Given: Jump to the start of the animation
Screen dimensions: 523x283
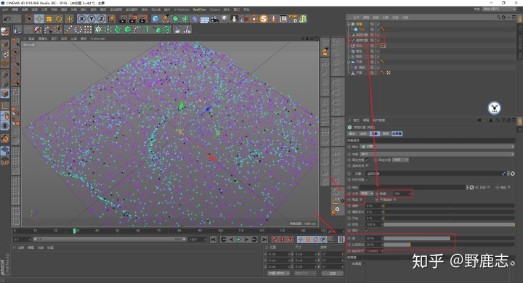Looking at the screenshot, I should point(213,239).
